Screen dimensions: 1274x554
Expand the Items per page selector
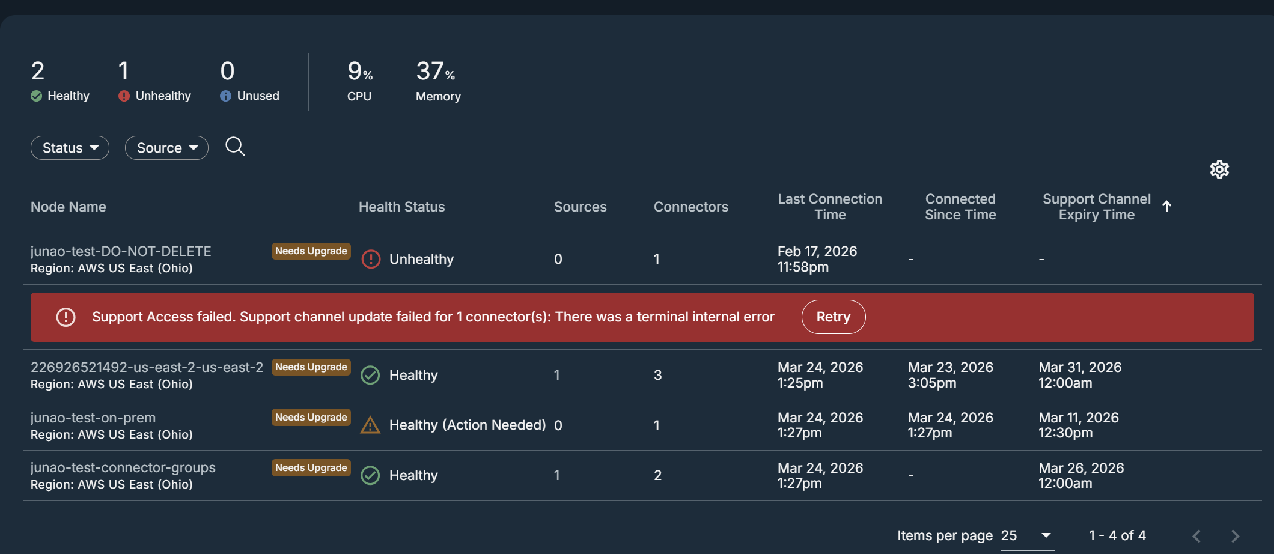pyautogui.click(x=1046, y=535)
